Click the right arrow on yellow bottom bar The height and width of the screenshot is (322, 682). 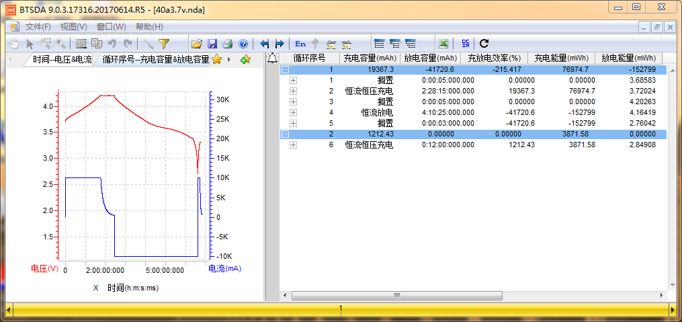click(x=673, y=309)
